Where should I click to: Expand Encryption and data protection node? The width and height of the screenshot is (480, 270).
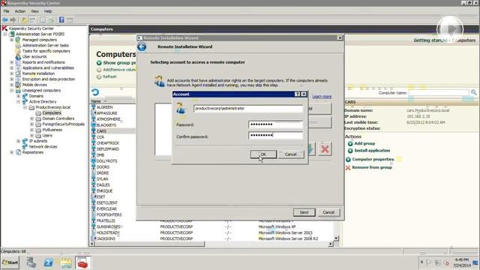click(x=12, y=79)
